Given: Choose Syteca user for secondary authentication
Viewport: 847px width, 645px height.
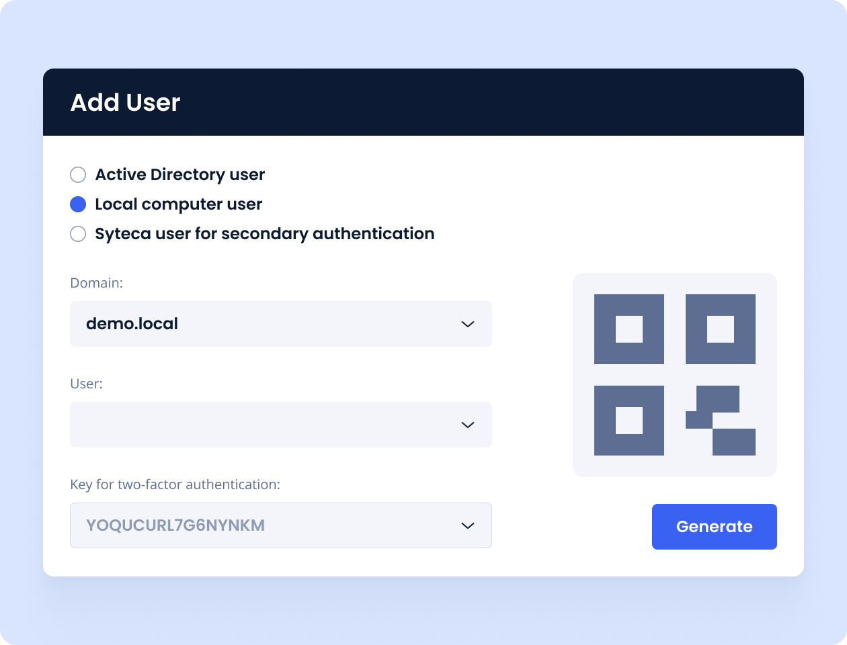Looking at the screenshot, I should [78, 234].
